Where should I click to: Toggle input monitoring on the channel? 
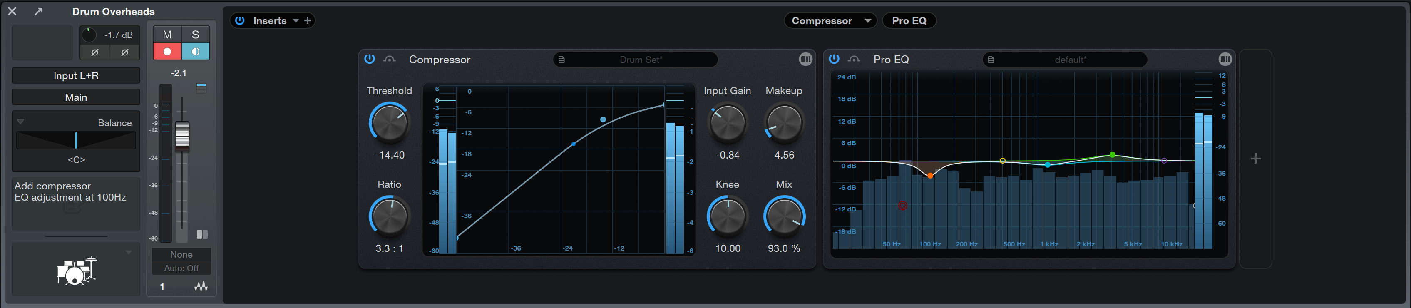click(x=196, y=52)
